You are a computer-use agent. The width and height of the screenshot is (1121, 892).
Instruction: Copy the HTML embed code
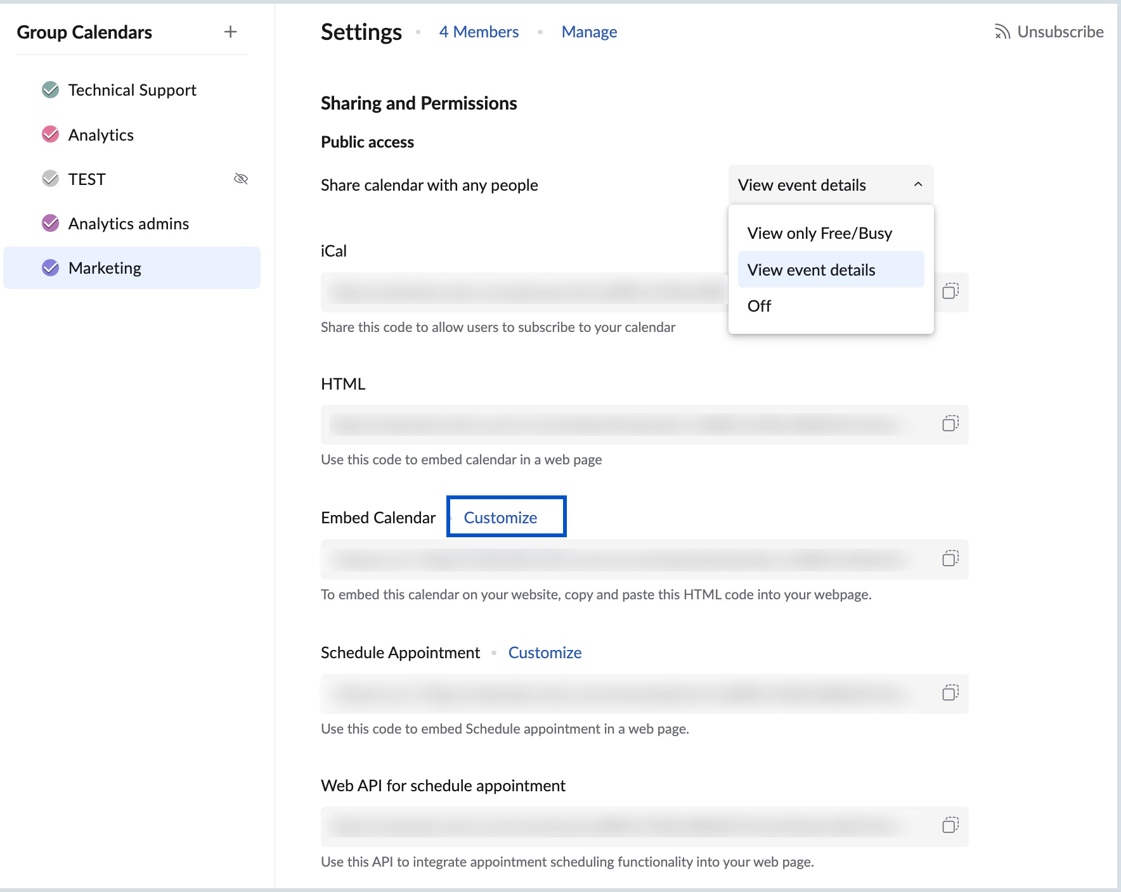949,424
